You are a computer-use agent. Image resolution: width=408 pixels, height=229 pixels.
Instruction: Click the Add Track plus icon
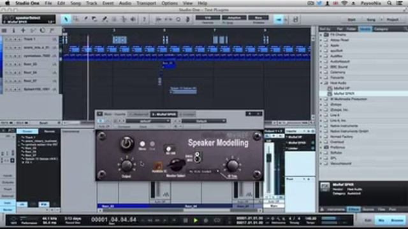click(x=23, y=31)
